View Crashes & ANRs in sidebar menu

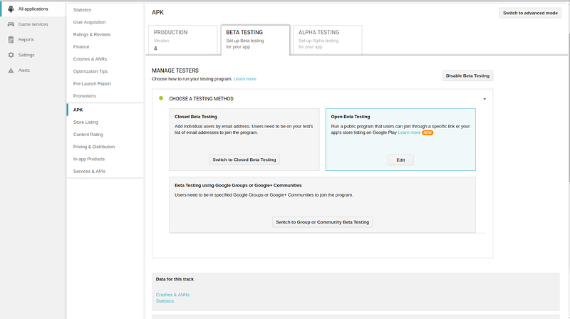point(90,59)
